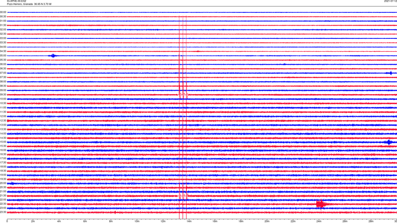
Task: Click the 08:30 trace time label
Action: coord(3,86)
